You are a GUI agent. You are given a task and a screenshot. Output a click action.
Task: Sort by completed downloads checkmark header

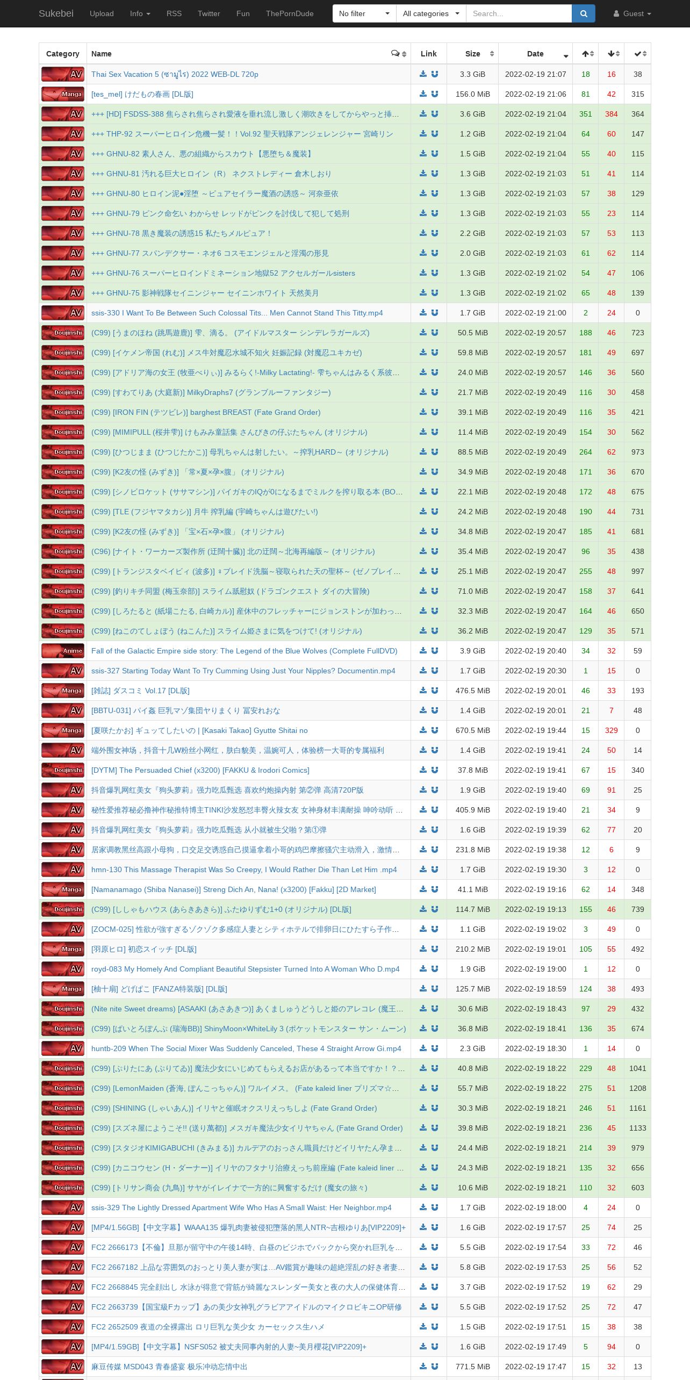(x=638, y=54)
